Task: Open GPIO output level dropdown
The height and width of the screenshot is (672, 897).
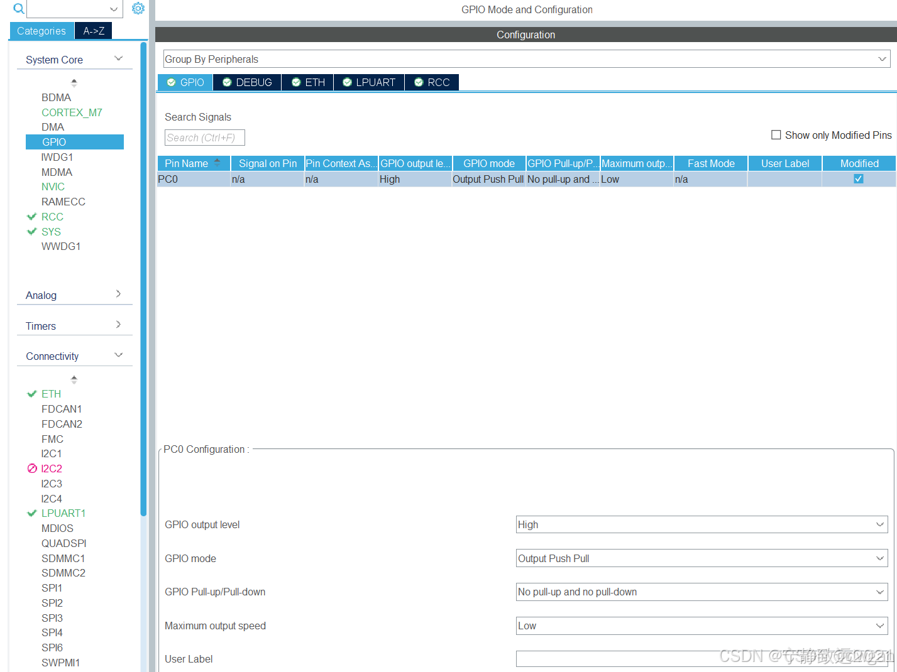Action: click(880, 524)
